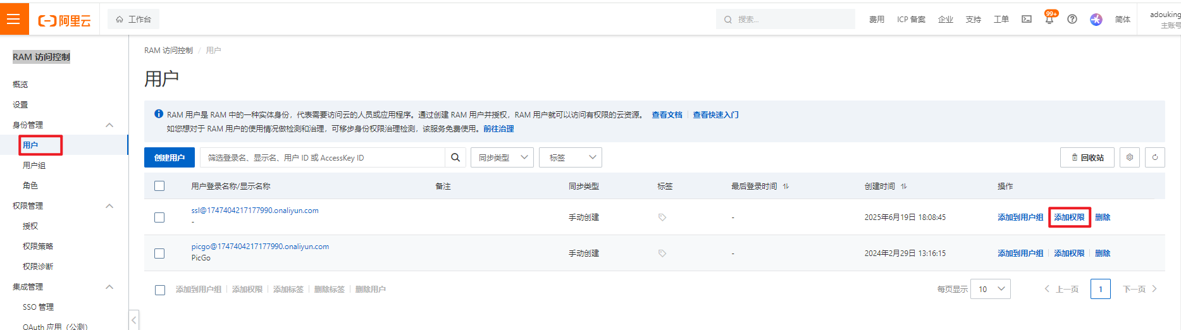Screen dimensions: 1181x330
Task: Change page size dropdown showing 10
Action: (x=991, y=289)
